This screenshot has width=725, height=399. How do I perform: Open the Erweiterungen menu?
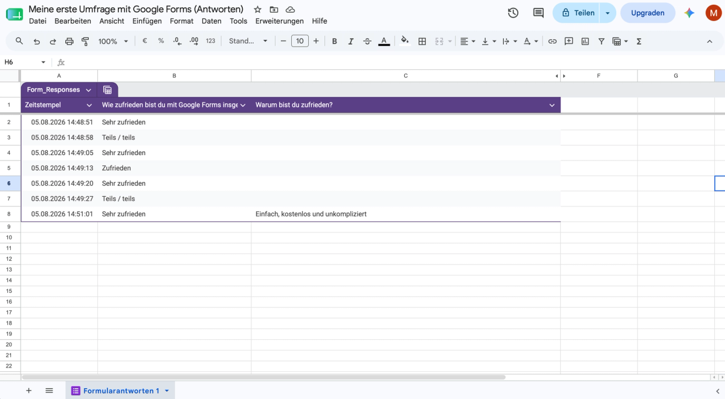click(279, 21)
